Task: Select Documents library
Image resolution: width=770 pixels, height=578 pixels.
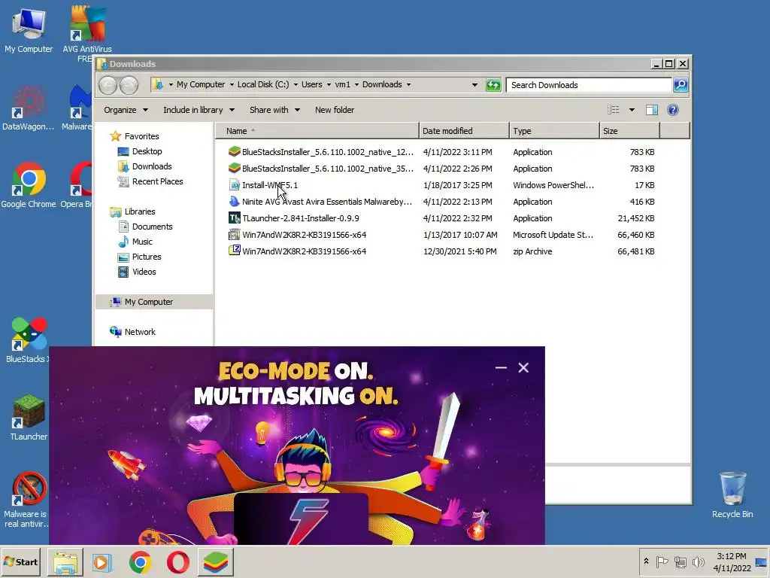Action: click(x=152, y=227)
